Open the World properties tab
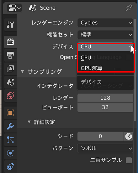 [10, 96]
